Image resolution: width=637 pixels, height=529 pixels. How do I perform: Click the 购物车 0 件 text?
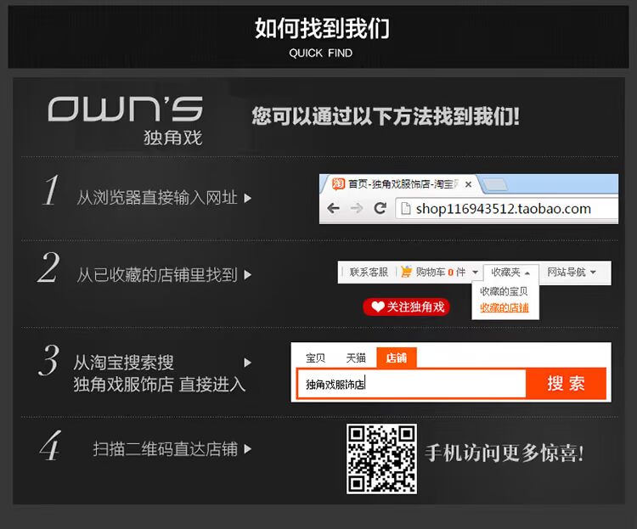pyautogui.click(x=440, y=272)
